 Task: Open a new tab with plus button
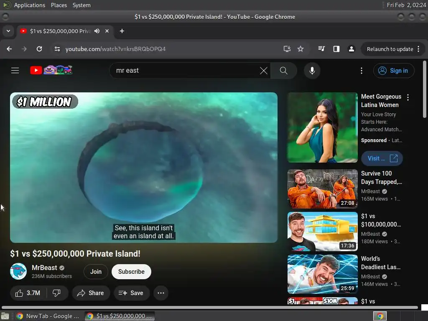pos(122,31)
